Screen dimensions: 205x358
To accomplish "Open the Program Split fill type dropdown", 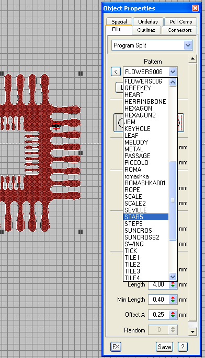I will pos(188,45).
